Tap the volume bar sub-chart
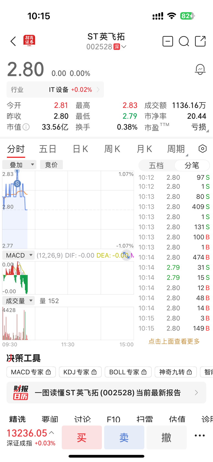Image resolution: width=213 pixels, height=462 pixels. point(68,323)
